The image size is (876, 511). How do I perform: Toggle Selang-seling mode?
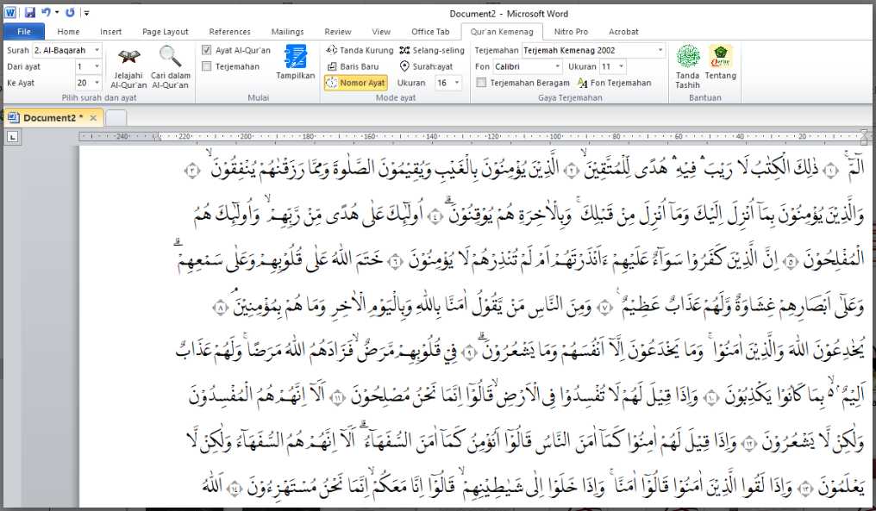[432, 50]
